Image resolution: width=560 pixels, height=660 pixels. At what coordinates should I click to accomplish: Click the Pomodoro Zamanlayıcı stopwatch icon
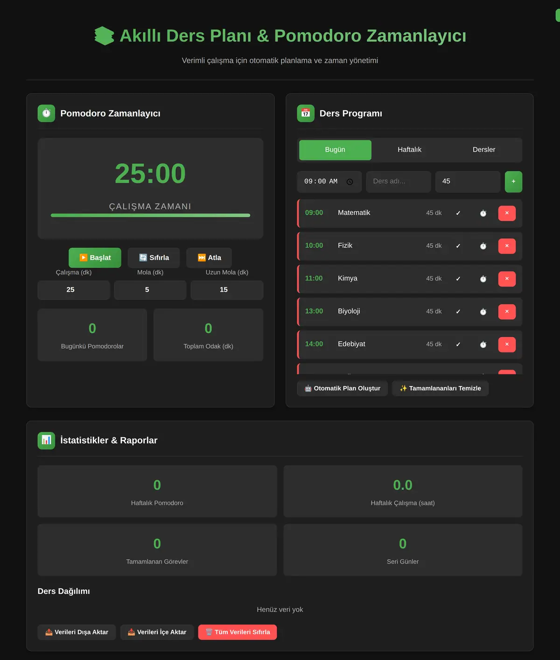[x=46, y=113]
